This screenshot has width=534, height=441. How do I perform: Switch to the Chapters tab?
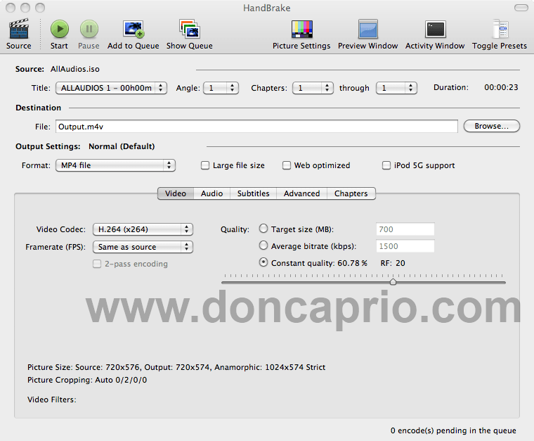[351, 193]
